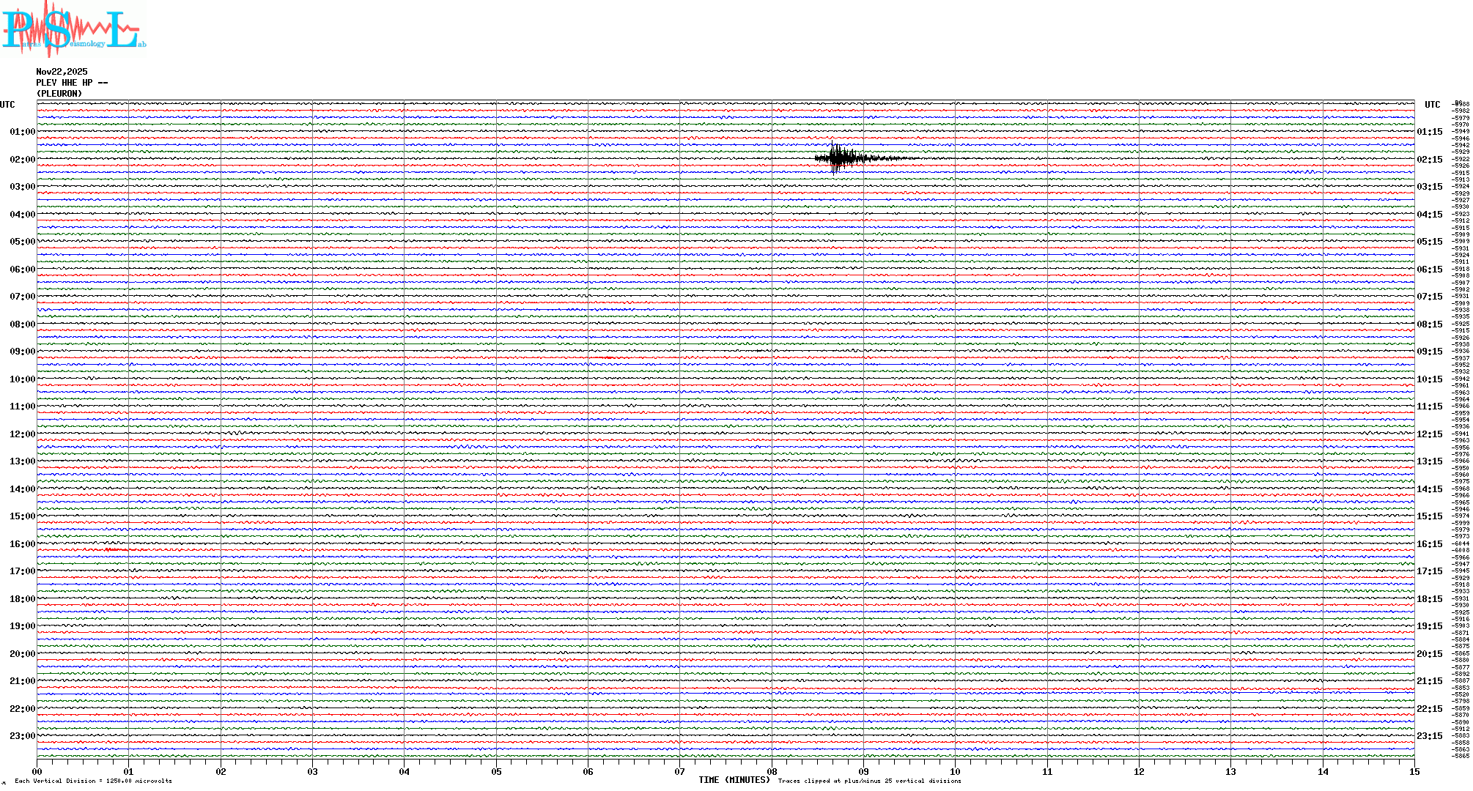Click the 02:15 label on right side

[1429, 160]
